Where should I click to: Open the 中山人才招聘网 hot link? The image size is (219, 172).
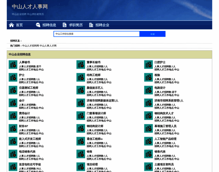pos(31,46)
